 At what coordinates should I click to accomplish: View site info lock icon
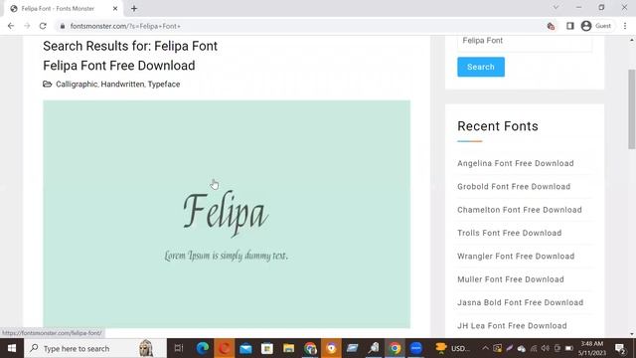(x=62, y=26)
